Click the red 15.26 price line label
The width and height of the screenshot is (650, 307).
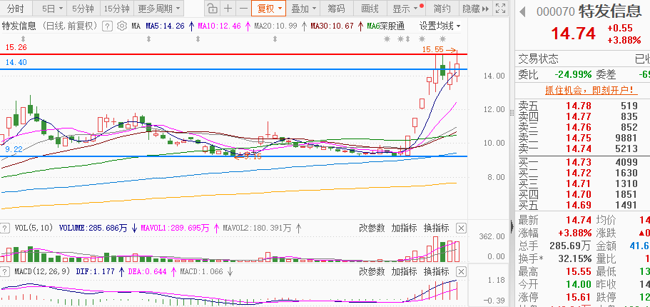click(16, 47)
